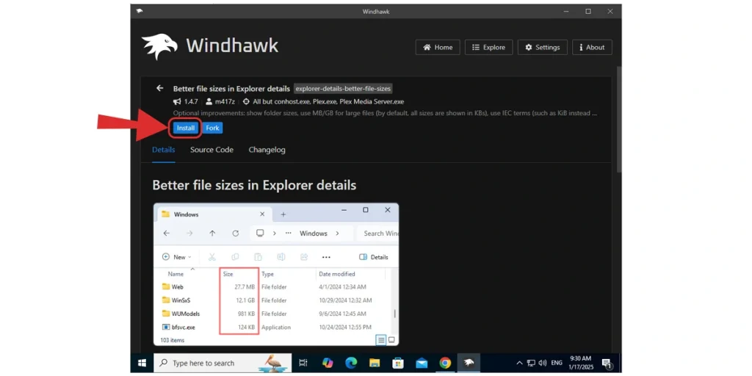Viewport: 752px width, 376px height.
Task: Open the Windows Start menu
Action: coord(142,363)
